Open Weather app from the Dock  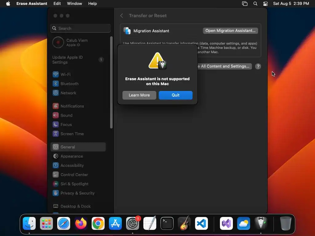tap(244, 223)
